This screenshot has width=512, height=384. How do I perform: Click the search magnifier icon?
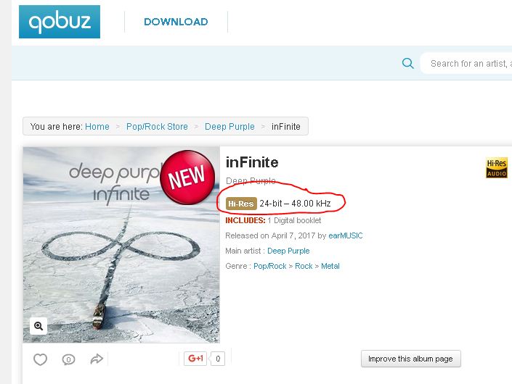(407, 63)
